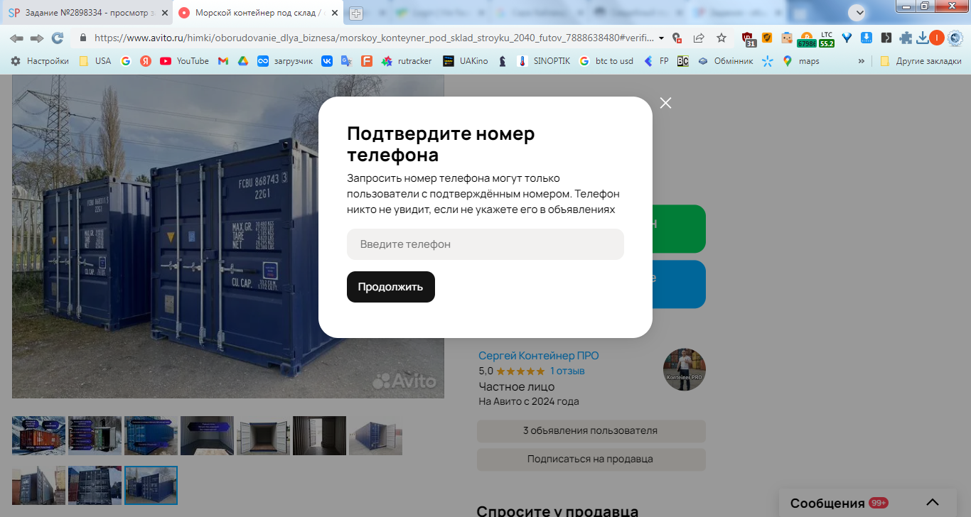
Task: Open the SINOPTIK bookmark
Action: tap(543, 61)
